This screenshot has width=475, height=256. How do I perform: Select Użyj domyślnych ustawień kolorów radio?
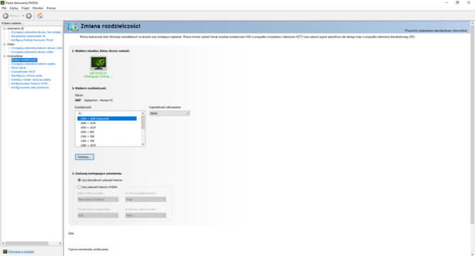(79, 180)
